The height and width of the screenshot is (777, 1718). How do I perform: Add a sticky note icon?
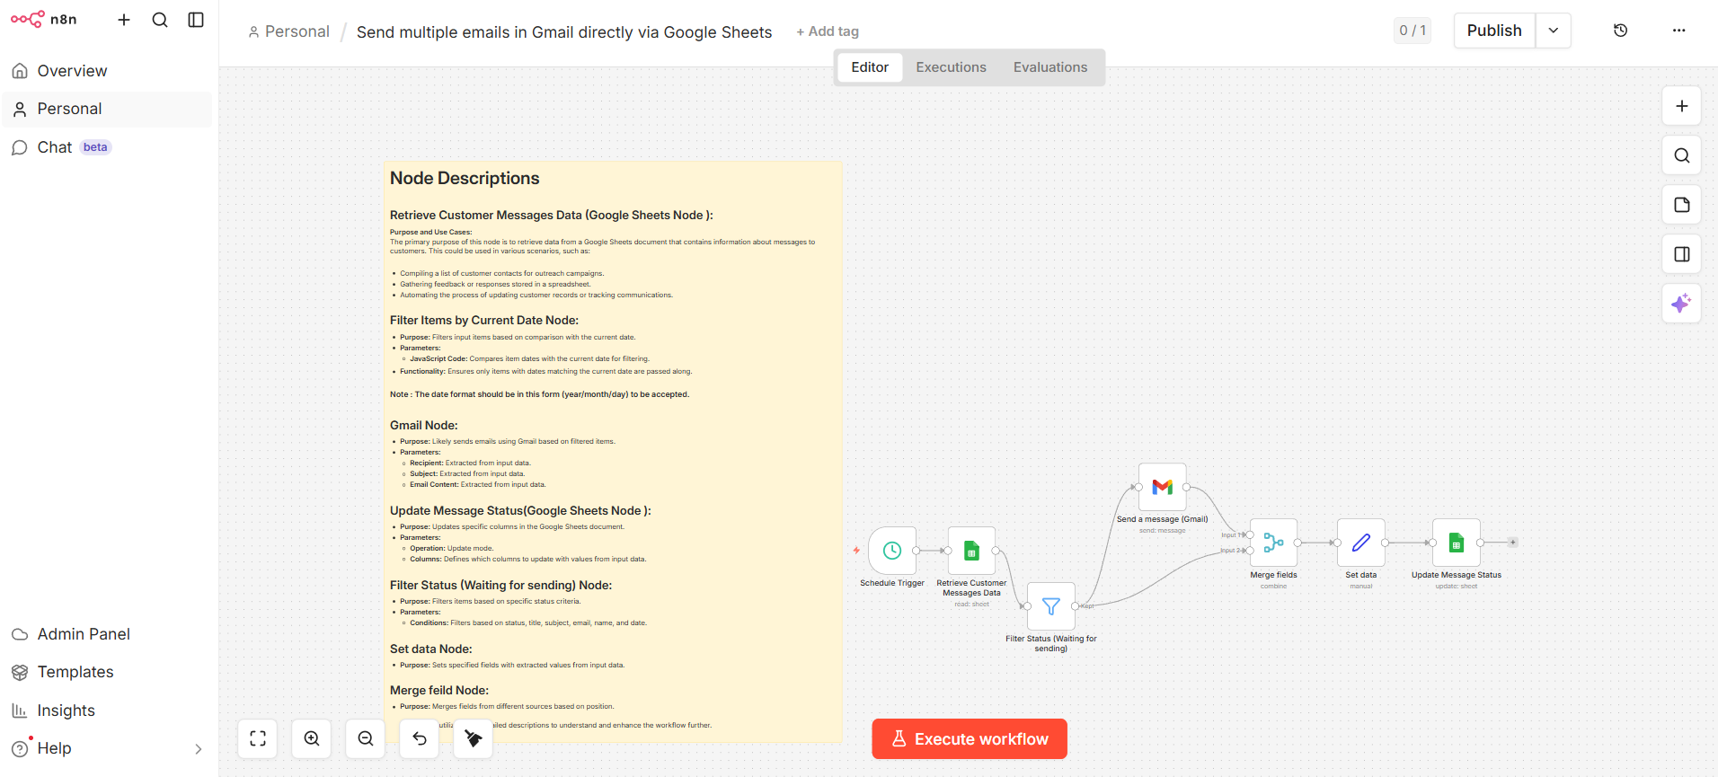pos(1681,205)
